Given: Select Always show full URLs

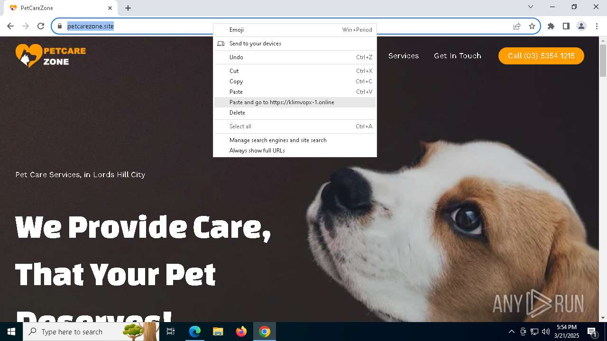Looking at the screenshot, I should click(x=295, y=151).
